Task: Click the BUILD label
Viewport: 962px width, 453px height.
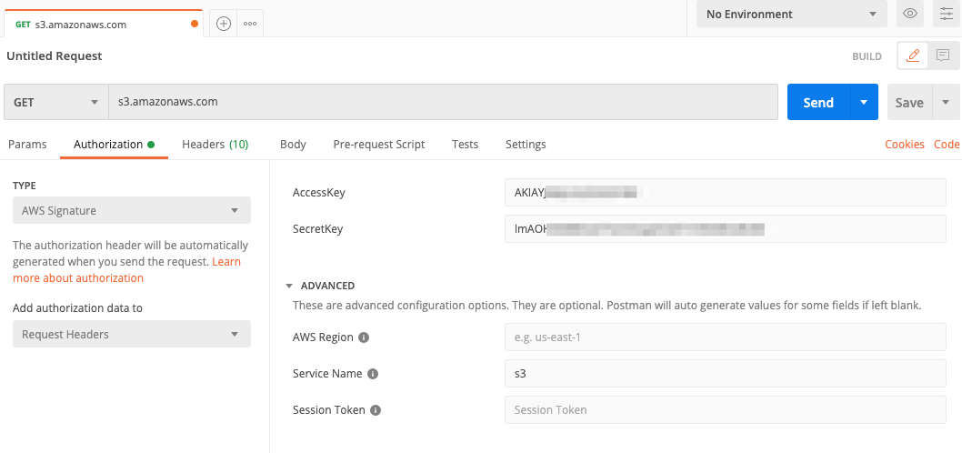Action: pos(867,56)
